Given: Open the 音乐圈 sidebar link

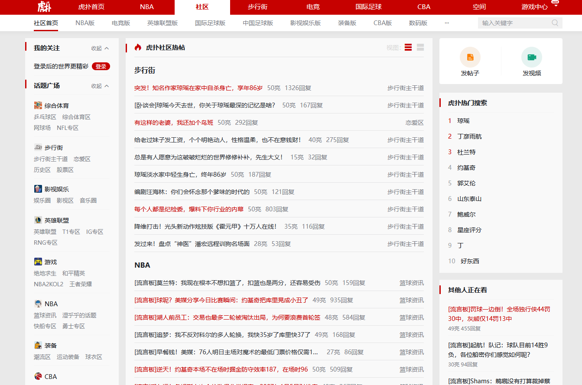Looking at the screenshot, I should pos(88,201).
